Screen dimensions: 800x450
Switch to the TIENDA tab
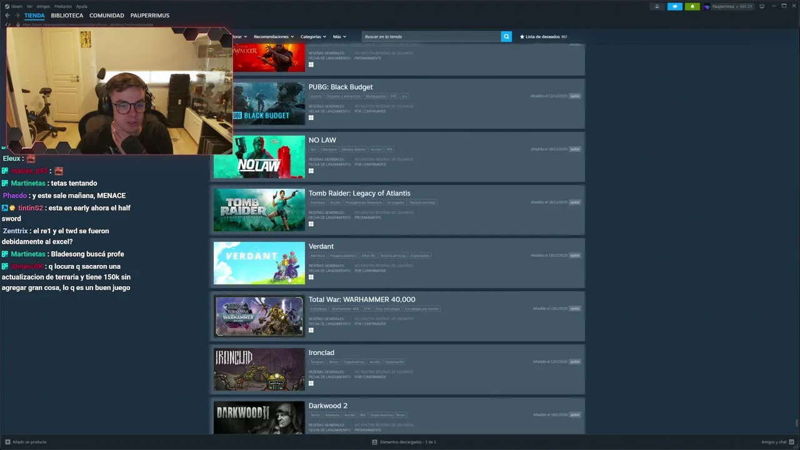pos(34,16)
